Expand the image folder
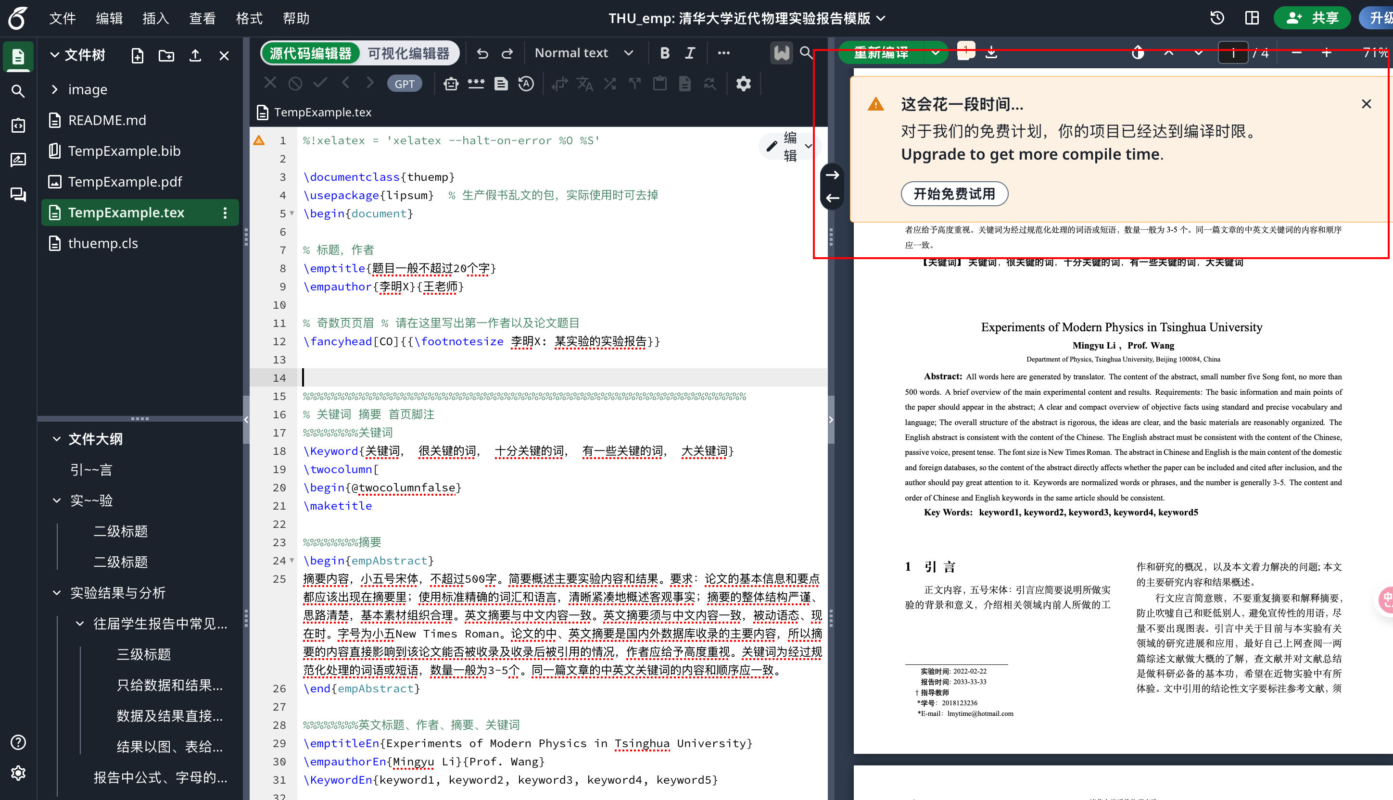 point(54,89)
